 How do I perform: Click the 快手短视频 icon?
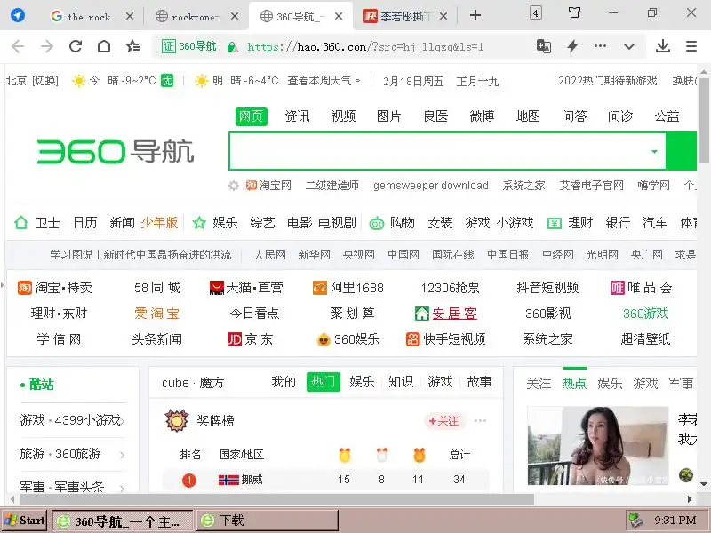click(412, 339)
